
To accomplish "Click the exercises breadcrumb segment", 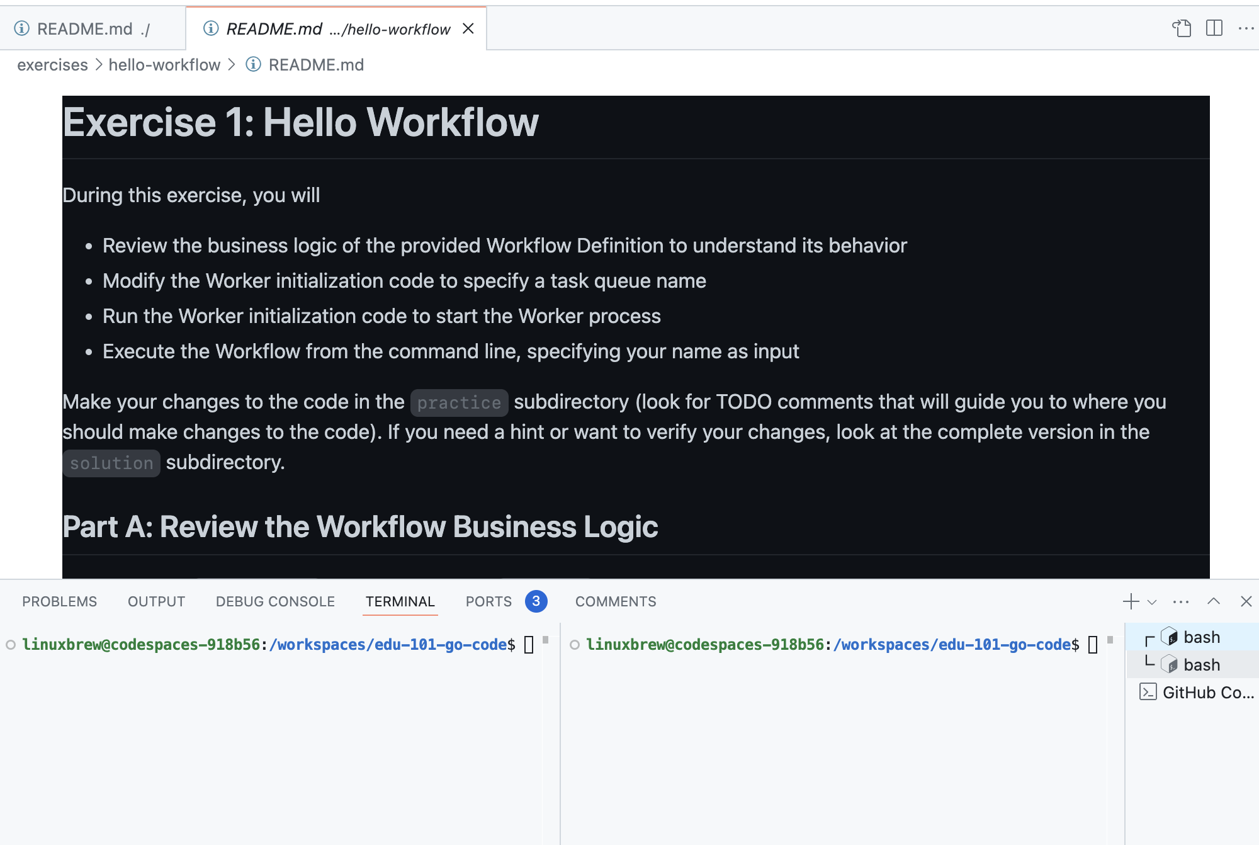I will (x=52, y=65).
